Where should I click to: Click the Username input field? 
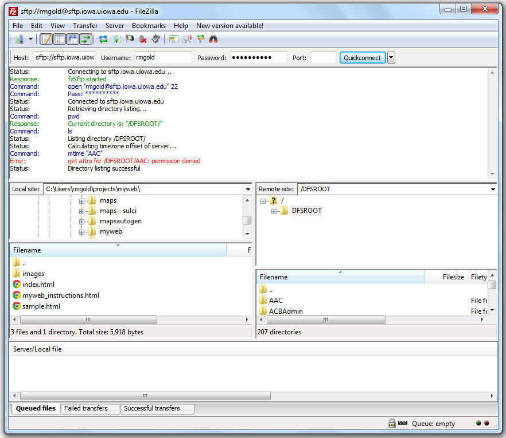(163, 58)
